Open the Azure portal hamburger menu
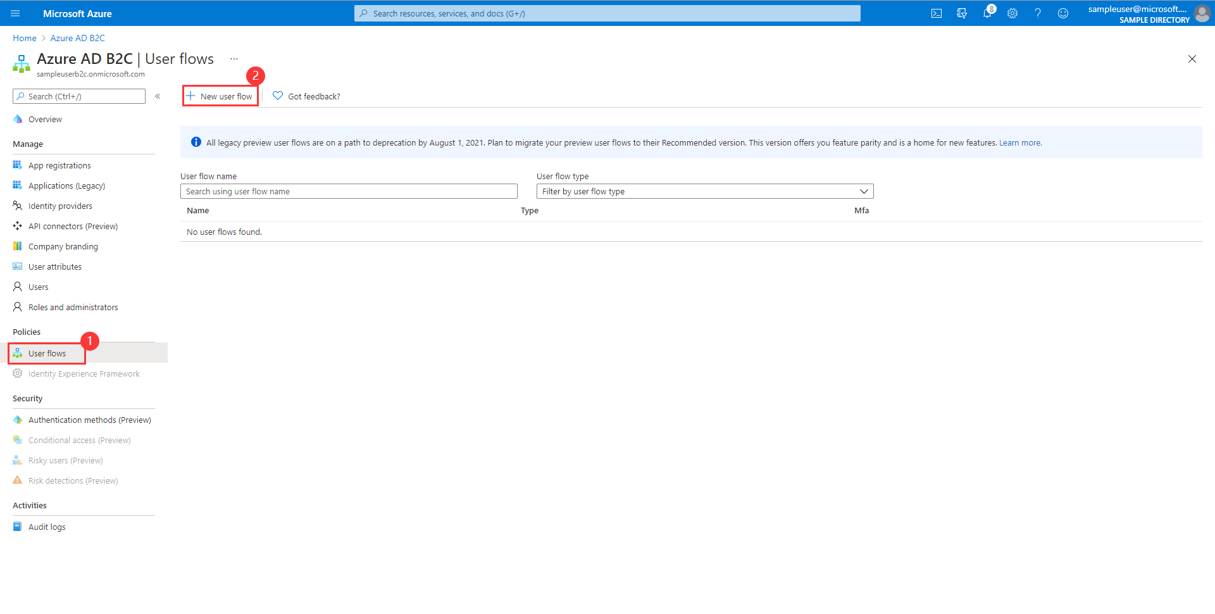Screen dimensions: 1215x614 (16, 13)
